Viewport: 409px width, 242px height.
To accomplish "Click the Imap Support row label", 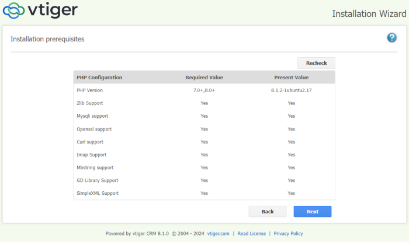I will [91, 155].
